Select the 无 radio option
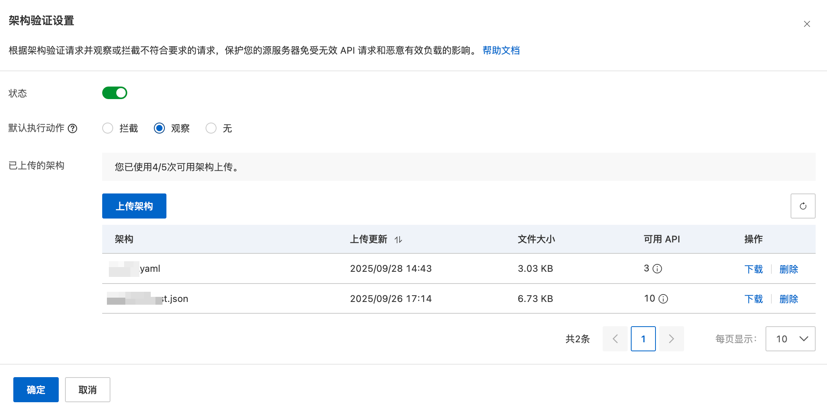 211,128
